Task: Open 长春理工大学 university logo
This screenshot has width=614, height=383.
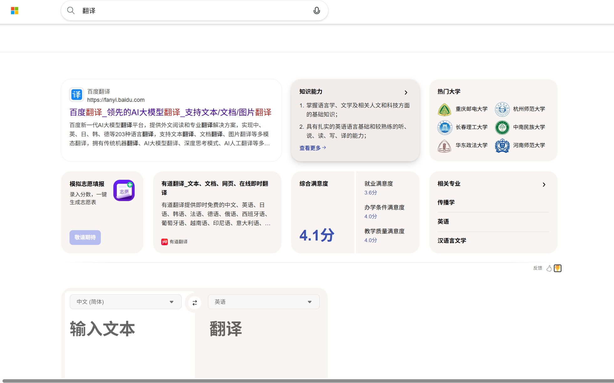Action: [444, 127]
